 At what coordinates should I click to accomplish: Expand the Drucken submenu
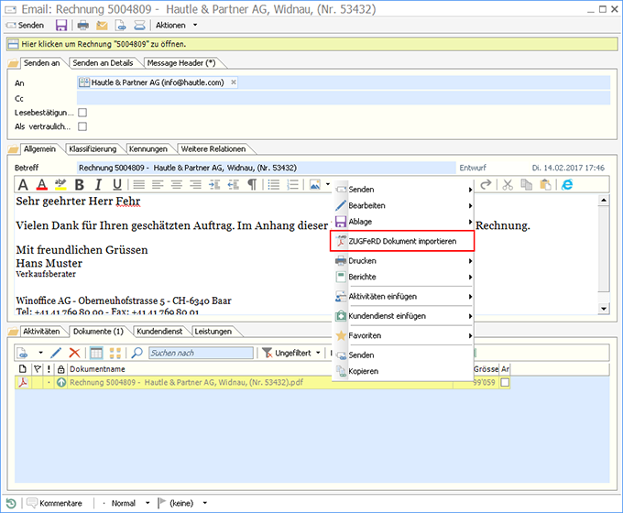coord(403,261)
